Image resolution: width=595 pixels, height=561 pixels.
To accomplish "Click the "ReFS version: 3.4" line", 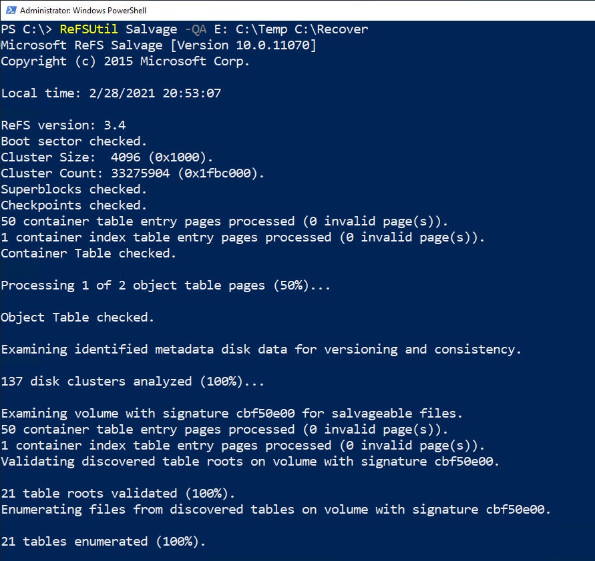I will tap(63, 125).
